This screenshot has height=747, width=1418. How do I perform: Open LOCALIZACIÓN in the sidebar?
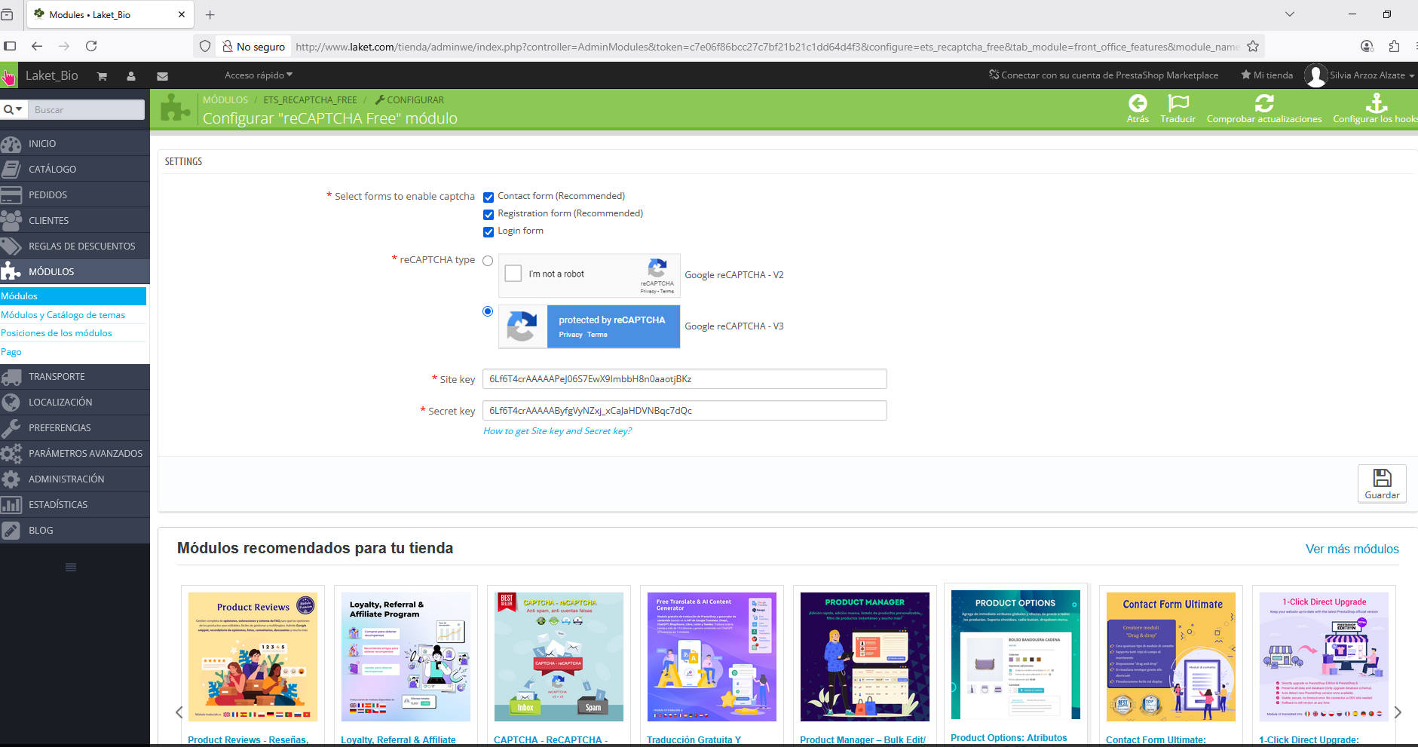[75, 402]
